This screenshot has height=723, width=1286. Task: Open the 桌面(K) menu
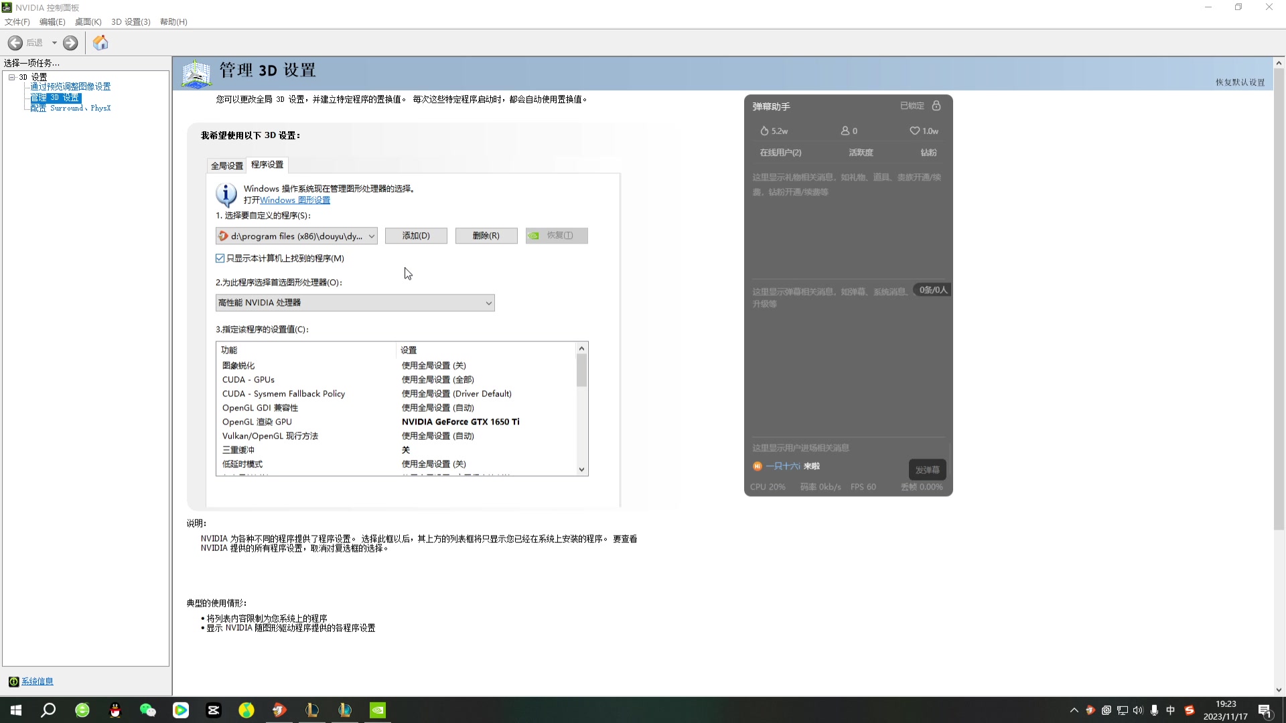coord(88,21)
